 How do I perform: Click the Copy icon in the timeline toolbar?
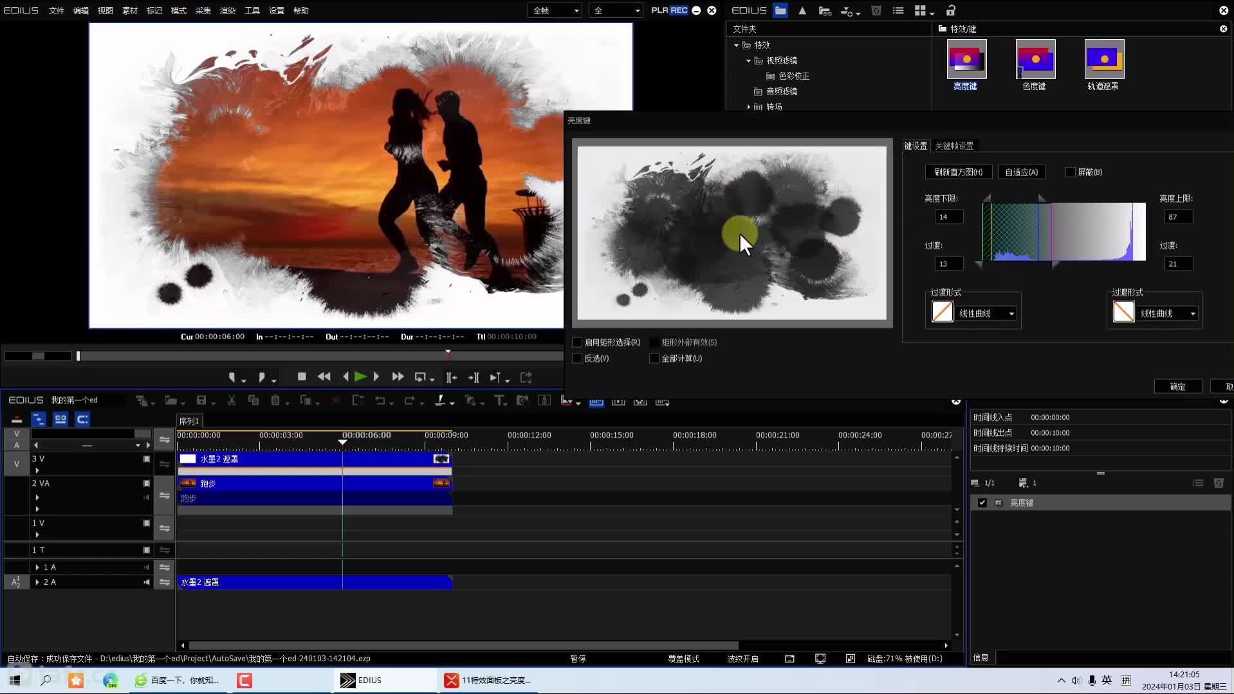point(253,400)
